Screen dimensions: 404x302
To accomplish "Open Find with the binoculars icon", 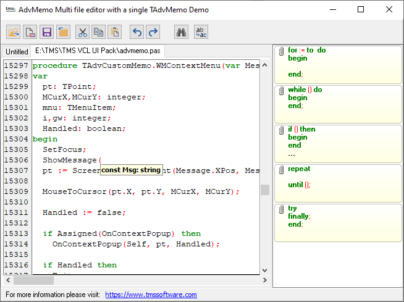I will point(182,31).
